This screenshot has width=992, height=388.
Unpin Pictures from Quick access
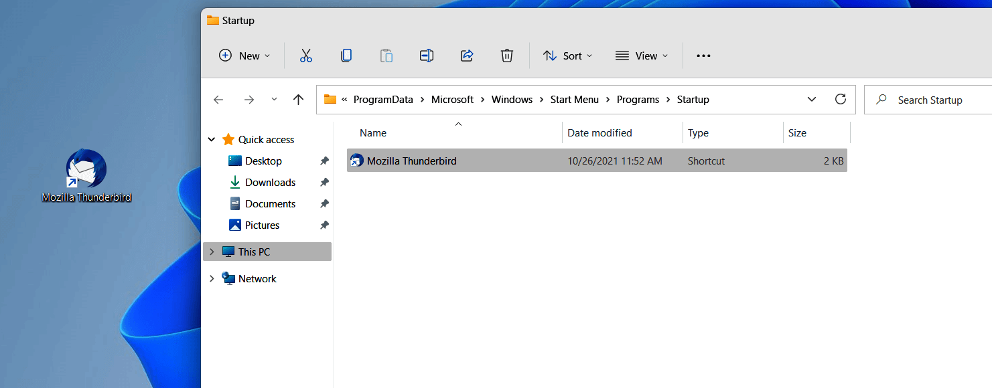[x=324, y=225]
